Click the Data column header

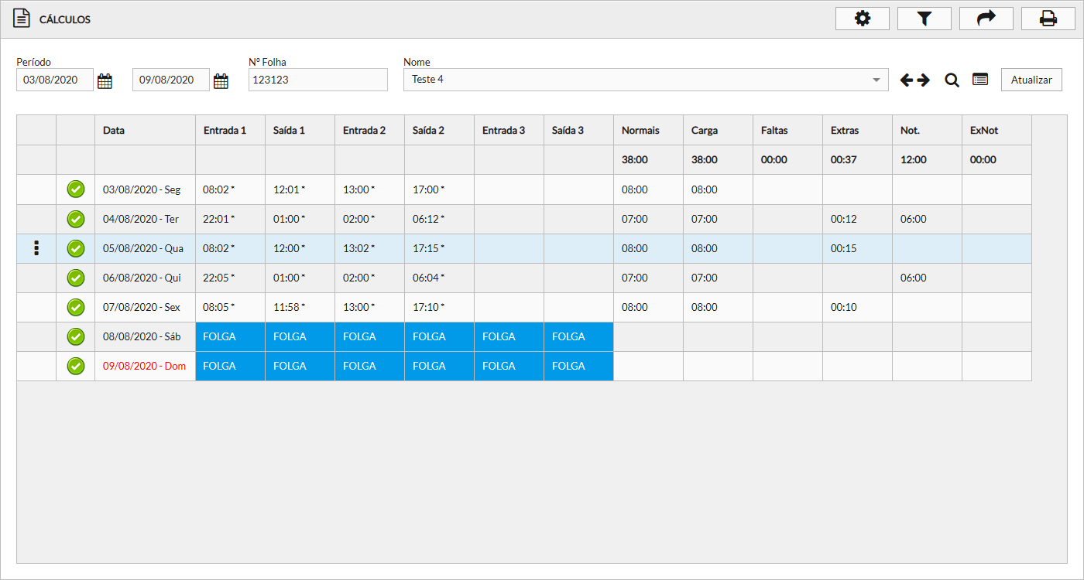coord(114,131)
